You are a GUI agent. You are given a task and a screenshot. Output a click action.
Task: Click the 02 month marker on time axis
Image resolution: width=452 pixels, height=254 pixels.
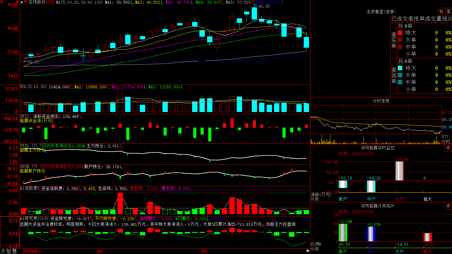[x=101, y=251]
